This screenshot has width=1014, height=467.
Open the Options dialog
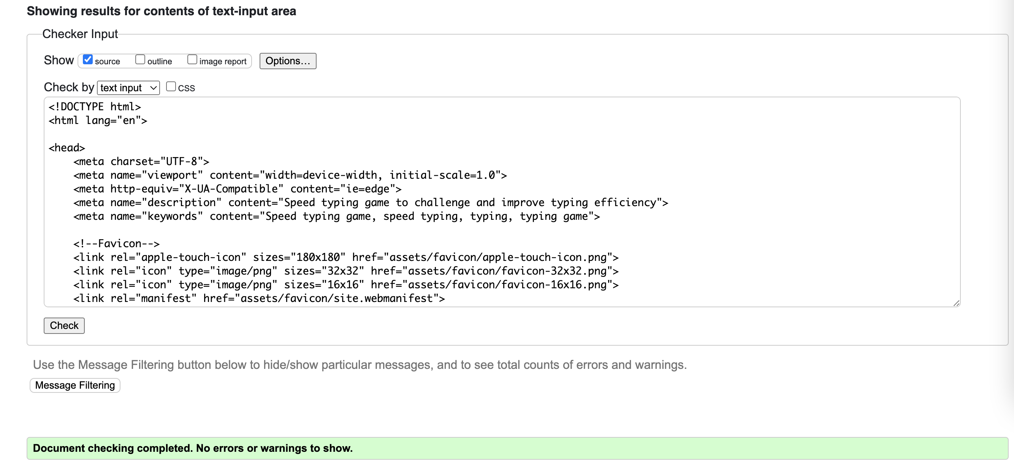(x=288, y=60)
